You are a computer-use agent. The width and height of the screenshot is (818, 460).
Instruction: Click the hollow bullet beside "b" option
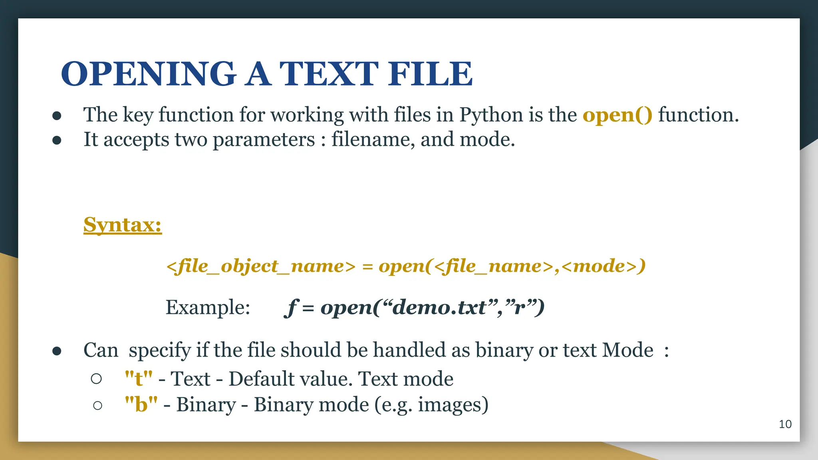(97, 406)
